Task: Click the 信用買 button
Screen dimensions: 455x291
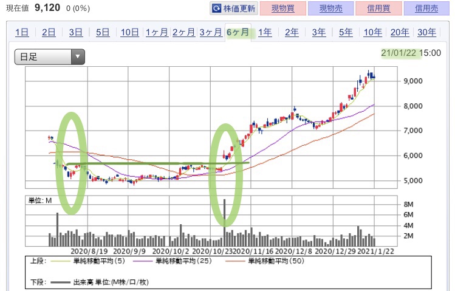Action: 378,9
